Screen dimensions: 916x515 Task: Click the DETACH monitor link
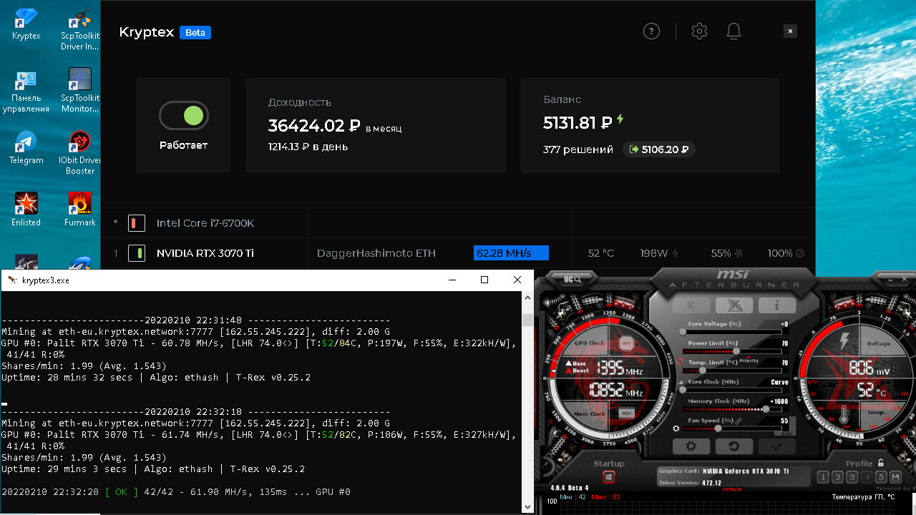coord(731,489)
